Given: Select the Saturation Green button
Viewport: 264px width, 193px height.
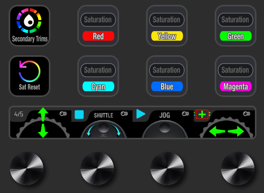Looking at the screenshot, I should [236, 26].
